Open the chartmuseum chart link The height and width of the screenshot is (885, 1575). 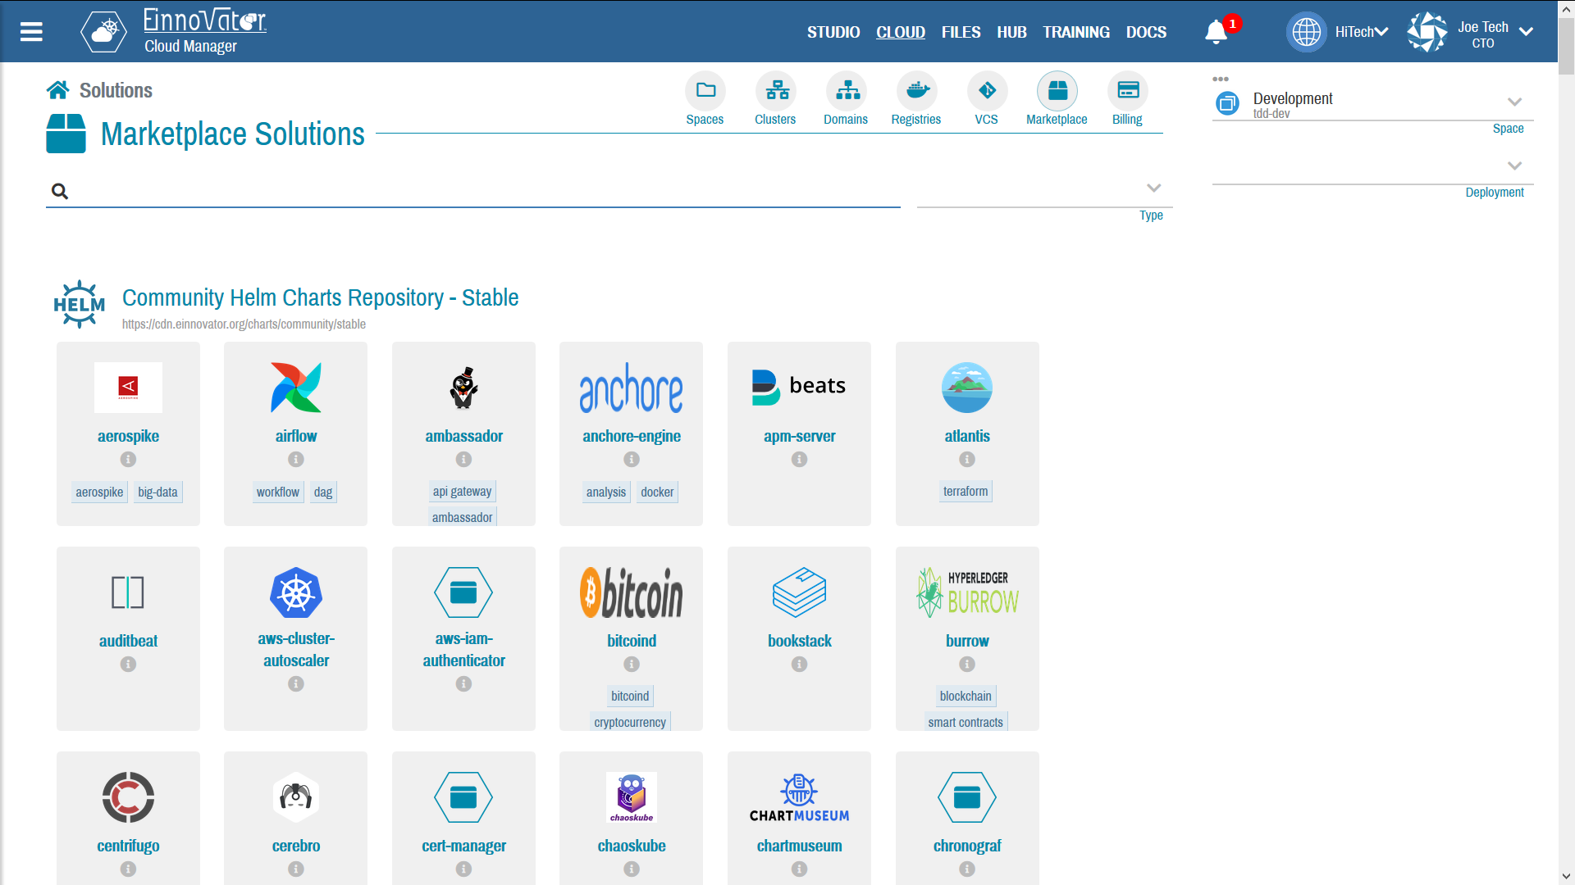point(800,846)
